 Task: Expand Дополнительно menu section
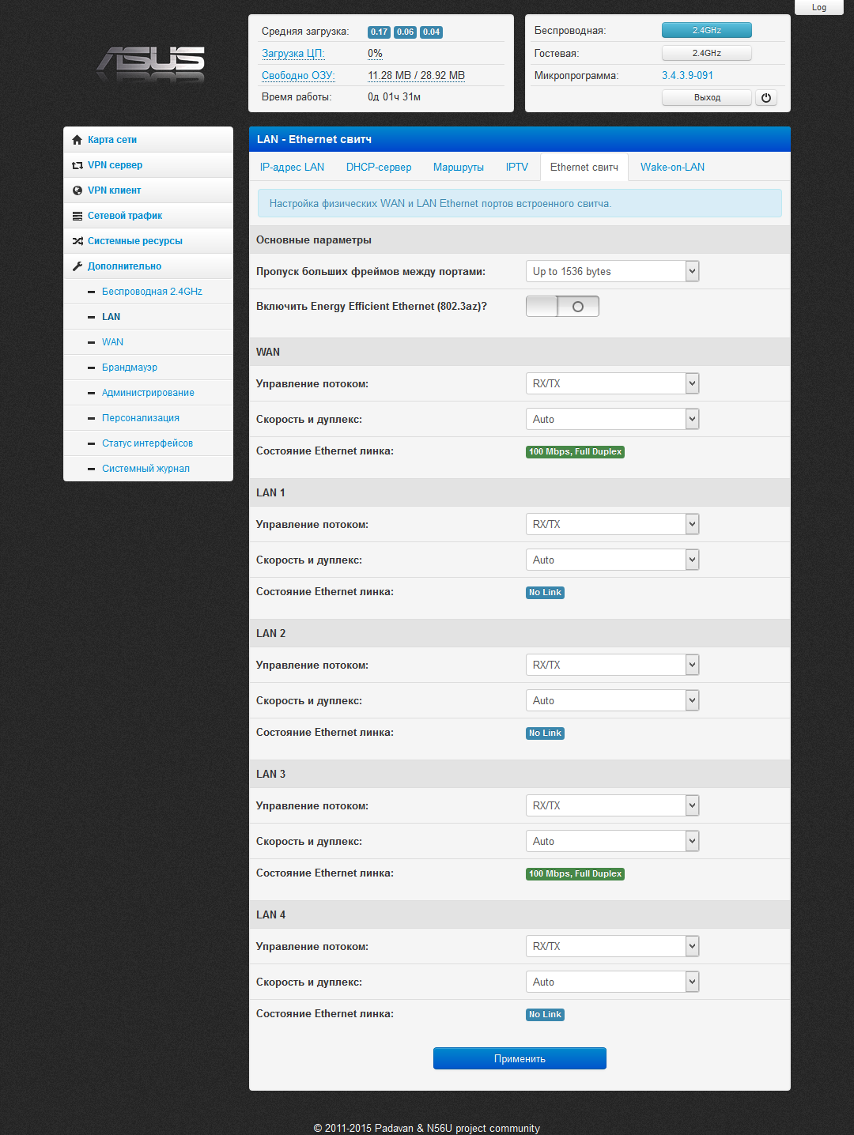[x=148, y=266]
